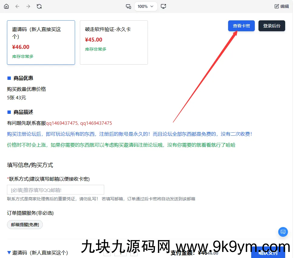Open the 100% zoom dropdown
This screenshot has height=258, width=294.
tap(146, 6)
